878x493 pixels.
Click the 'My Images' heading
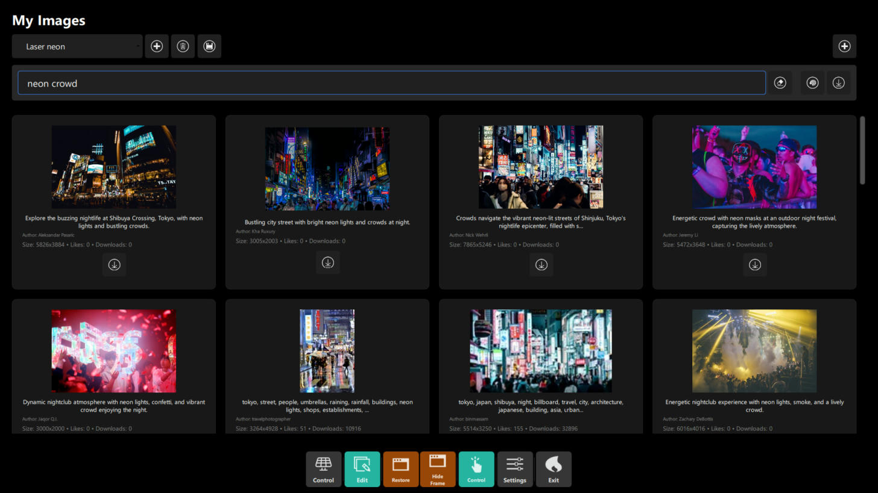point(49,20)
